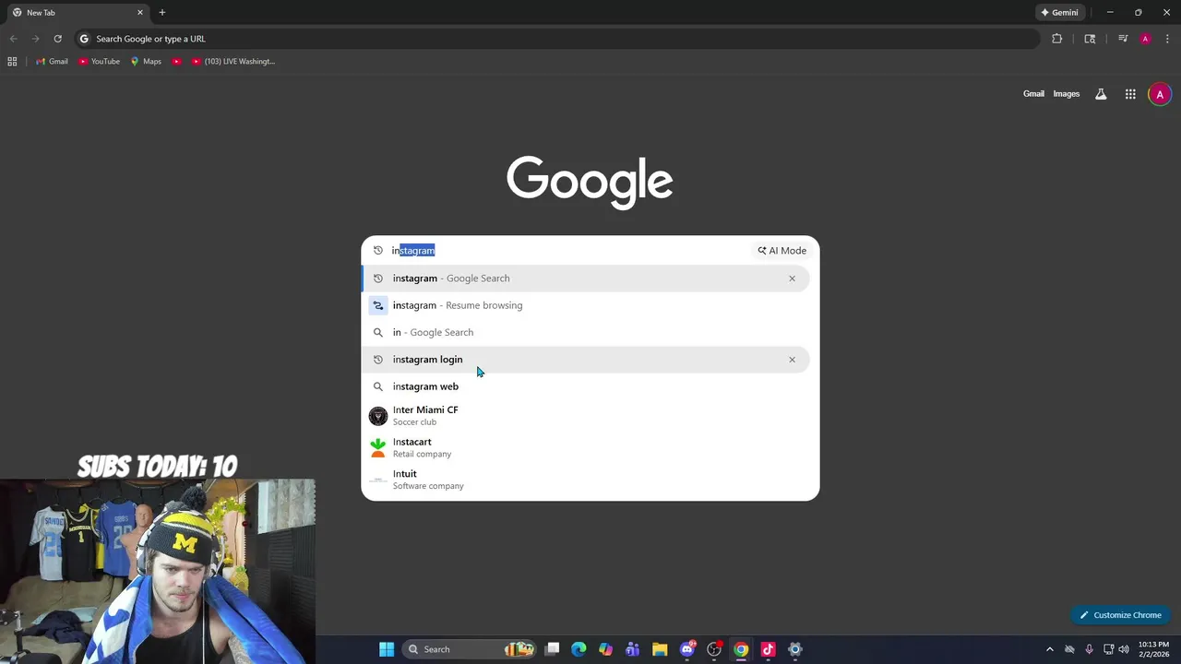
Task: Open Settings gear in taskbar
Action: (x=795, y=649)
